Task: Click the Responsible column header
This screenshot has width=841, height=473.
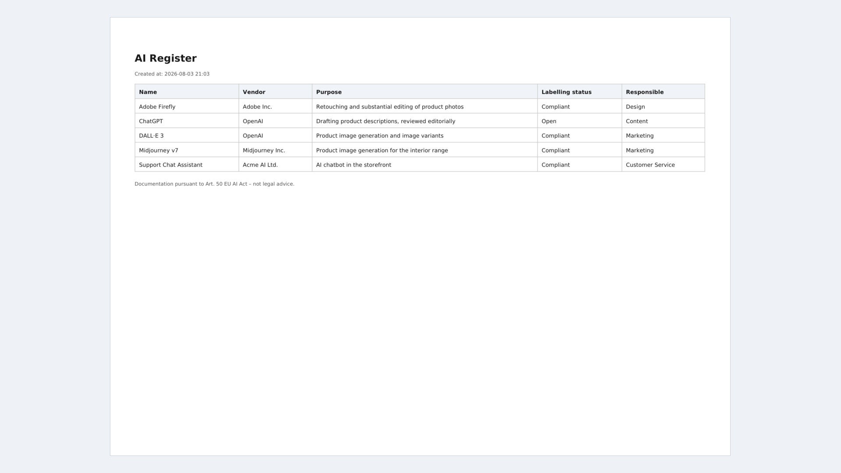Action: 663,92
